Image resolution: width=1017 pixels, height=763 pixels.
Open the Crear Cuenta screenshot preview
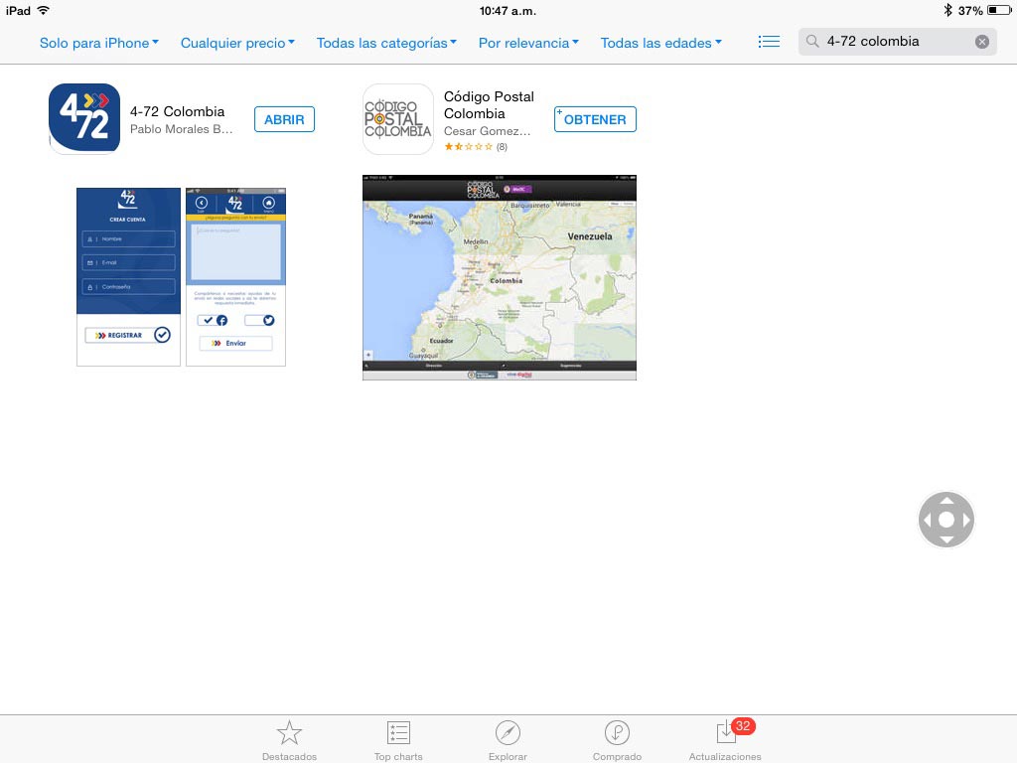[128, 276]
